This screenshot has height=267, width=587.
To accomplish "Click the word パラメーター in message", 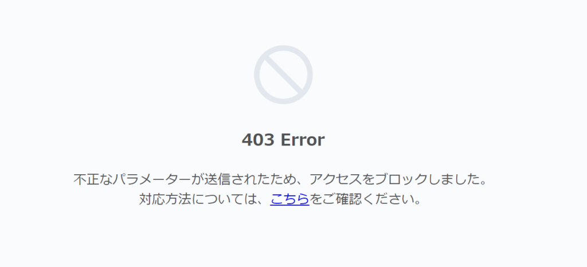I will pyautogui.click(x=151, y=179).
